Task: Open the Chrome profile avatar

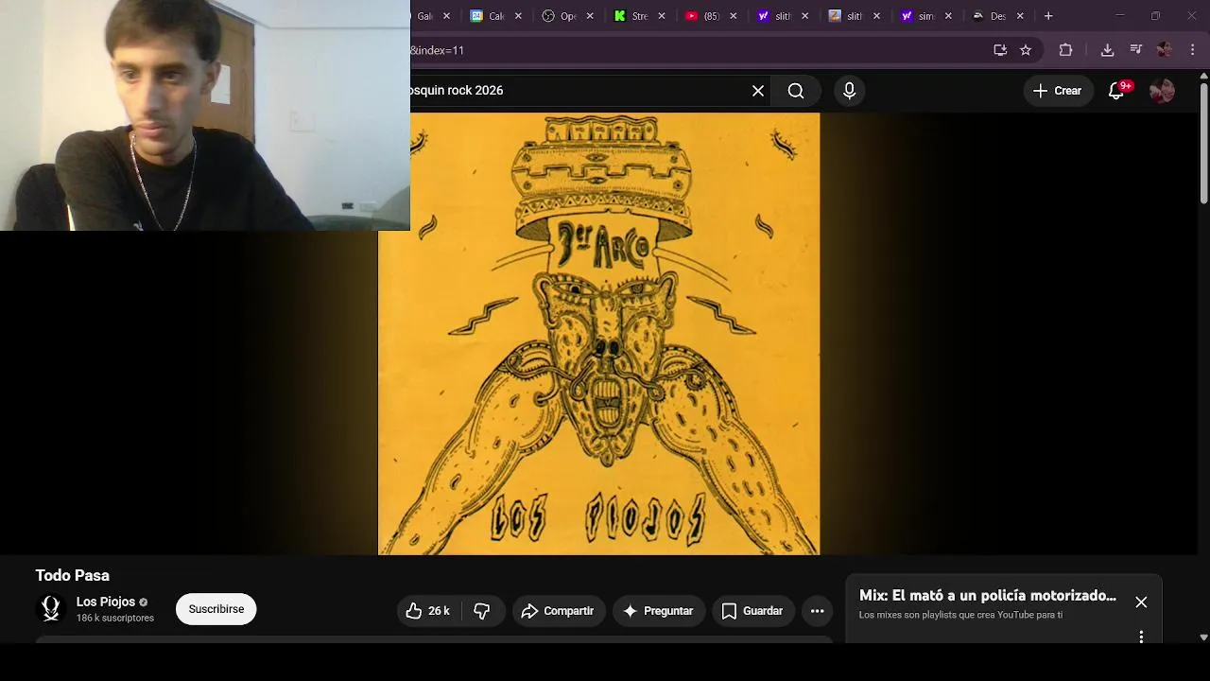Action: click(x=1165, y=50)
